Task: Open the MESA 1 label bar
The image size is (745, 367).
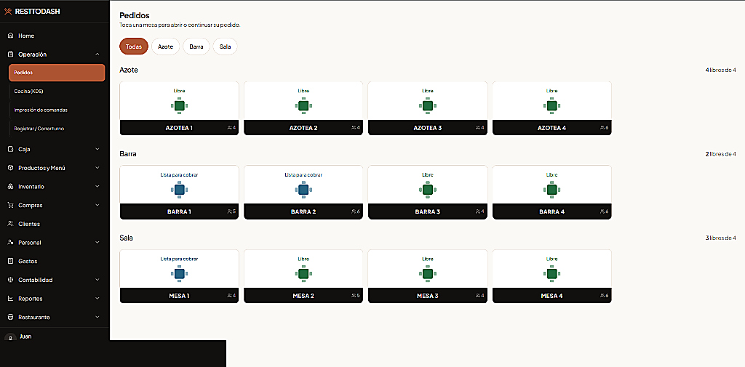Action: coord(179,296)
